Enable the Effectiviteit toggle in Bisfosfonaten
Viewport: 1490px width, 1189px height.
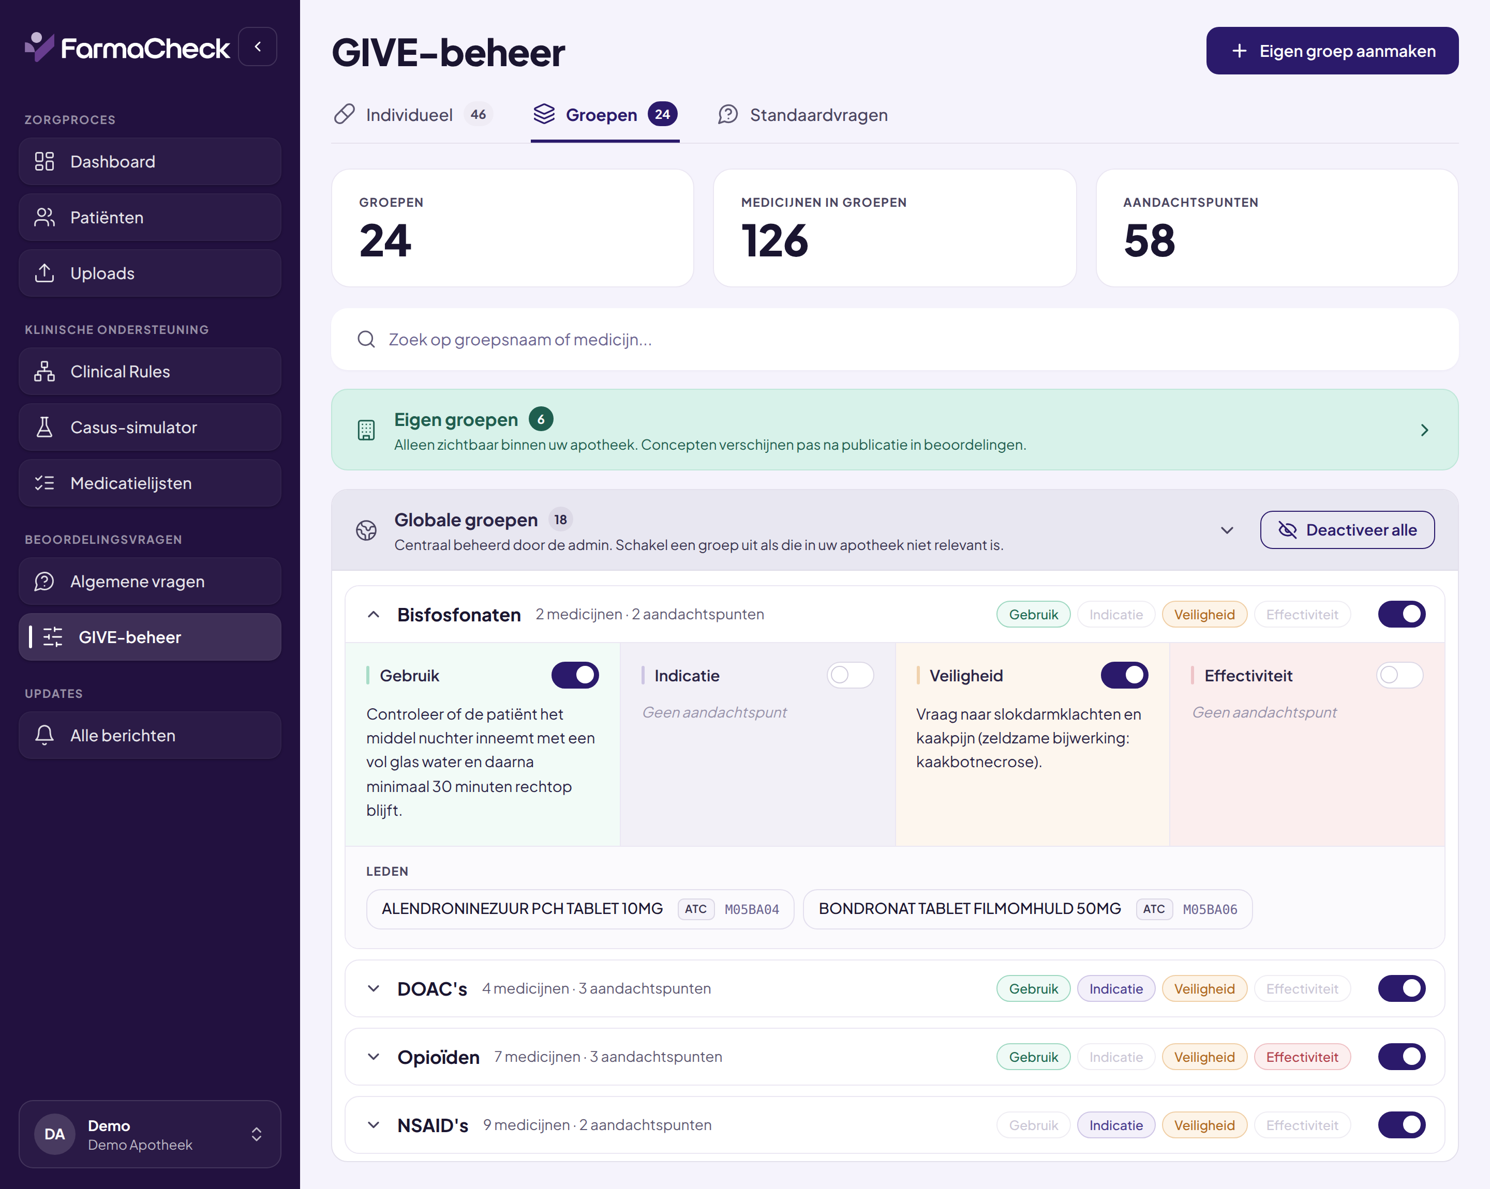tap(1399, 675)
